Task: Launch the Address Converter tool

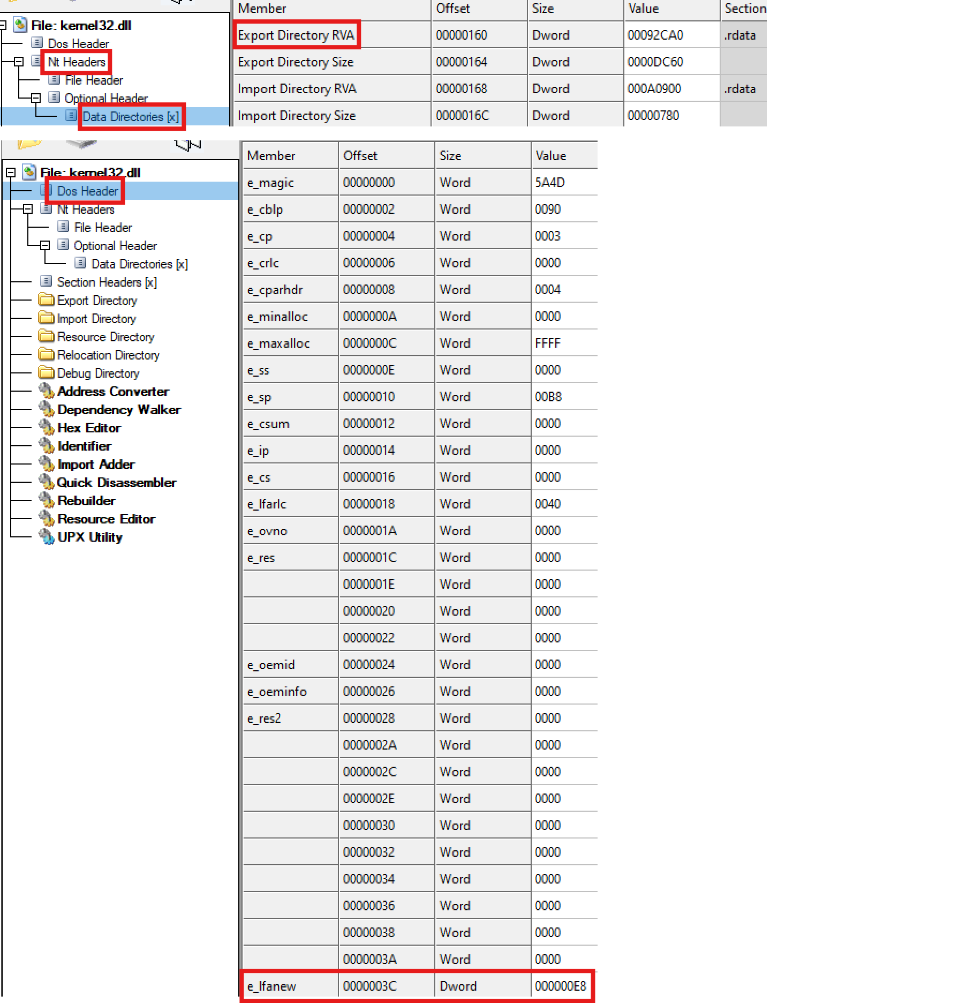Action: click(114, 391)
